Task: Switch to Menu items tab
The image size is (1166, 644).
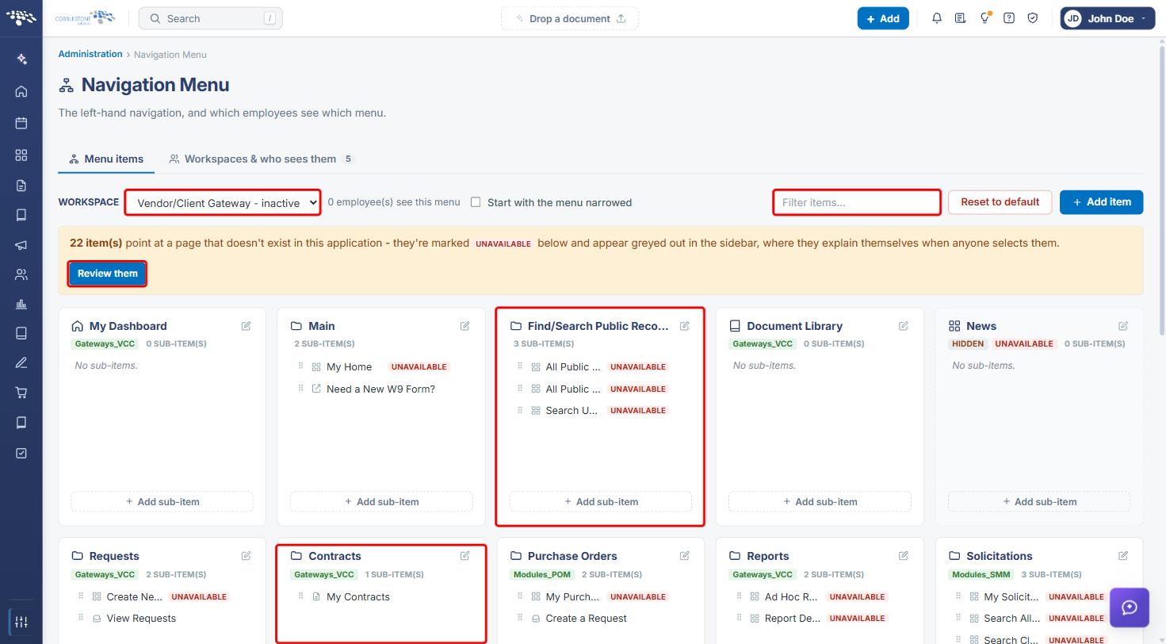Action: tap(106, 159)
